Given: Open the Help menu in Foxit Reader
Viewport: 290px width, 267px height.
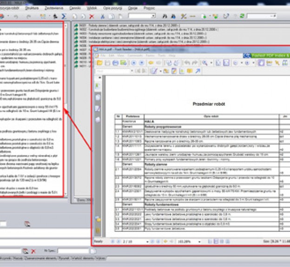Looking at the screenshot, I should click(172, 55).
